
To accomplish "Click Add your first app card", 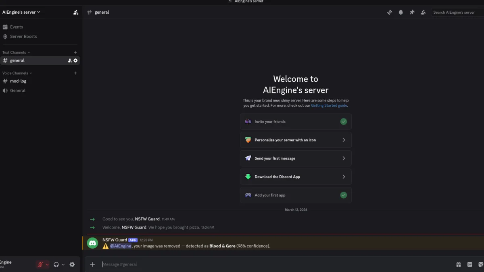I will click(296, 195).
